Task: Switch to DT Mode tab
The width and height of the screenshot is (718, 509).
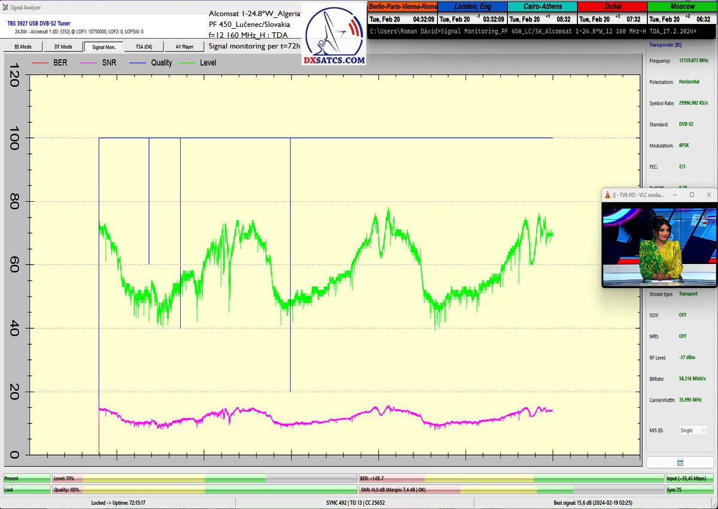Action: pos(63,47)
